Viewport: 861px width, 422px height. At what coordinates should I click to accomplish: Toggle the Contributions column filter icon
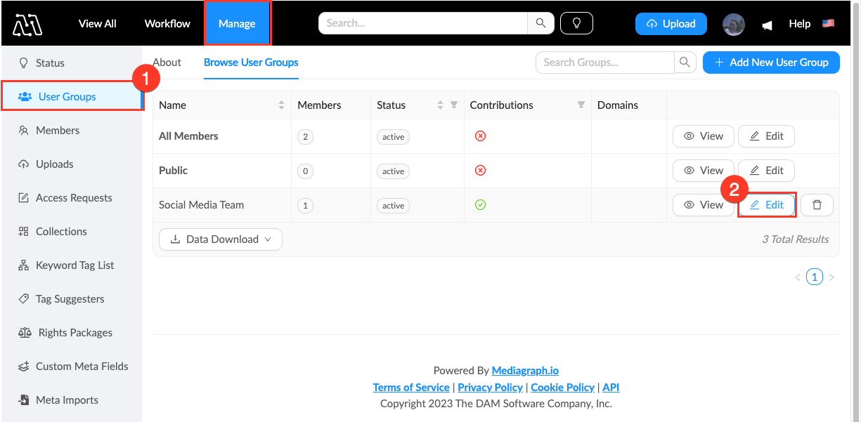[x=581, y=105]
